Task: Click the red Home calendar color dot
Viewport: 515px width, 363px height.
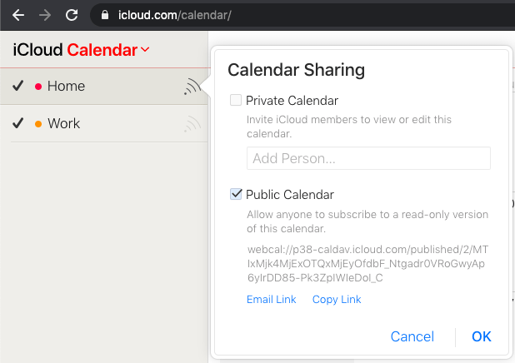Action: pyautogui.click(x=37, y=87)
